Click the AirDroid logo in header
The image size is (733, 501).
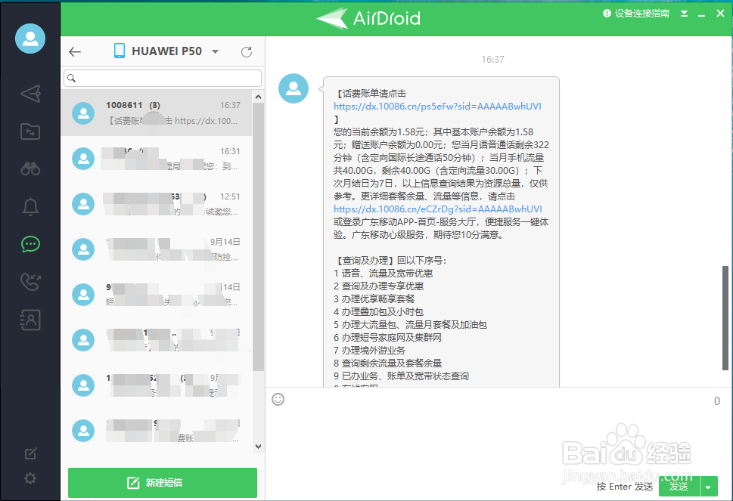[x=368, y=18]
